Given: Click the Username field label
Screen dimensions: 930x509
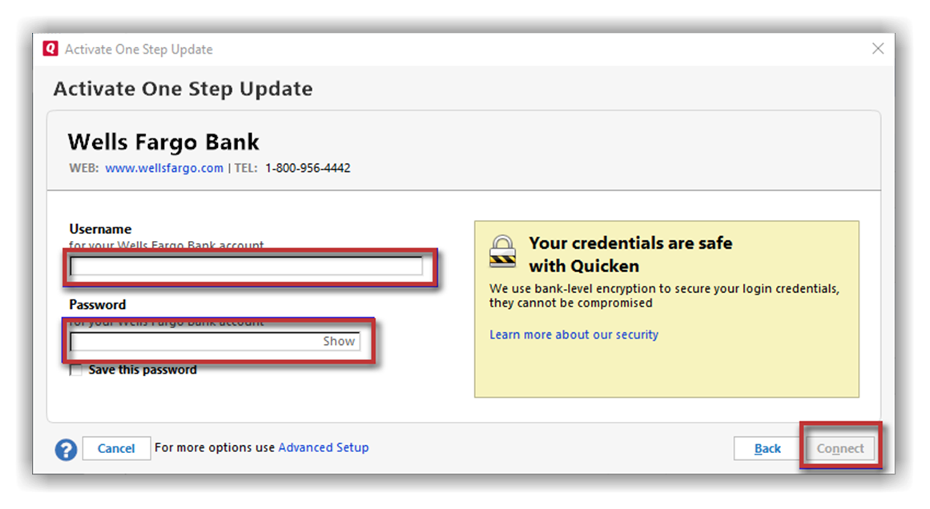Looking at the screenshot, I should point(100,229).
